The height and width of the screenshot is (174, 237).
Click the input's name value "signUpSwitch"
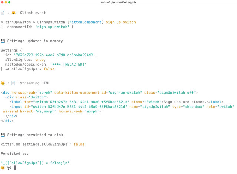pos(155,107)
